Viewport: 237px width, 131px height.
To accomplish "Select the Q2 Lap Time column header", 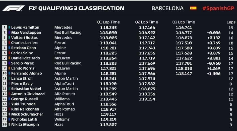I will tap(146, 22).
